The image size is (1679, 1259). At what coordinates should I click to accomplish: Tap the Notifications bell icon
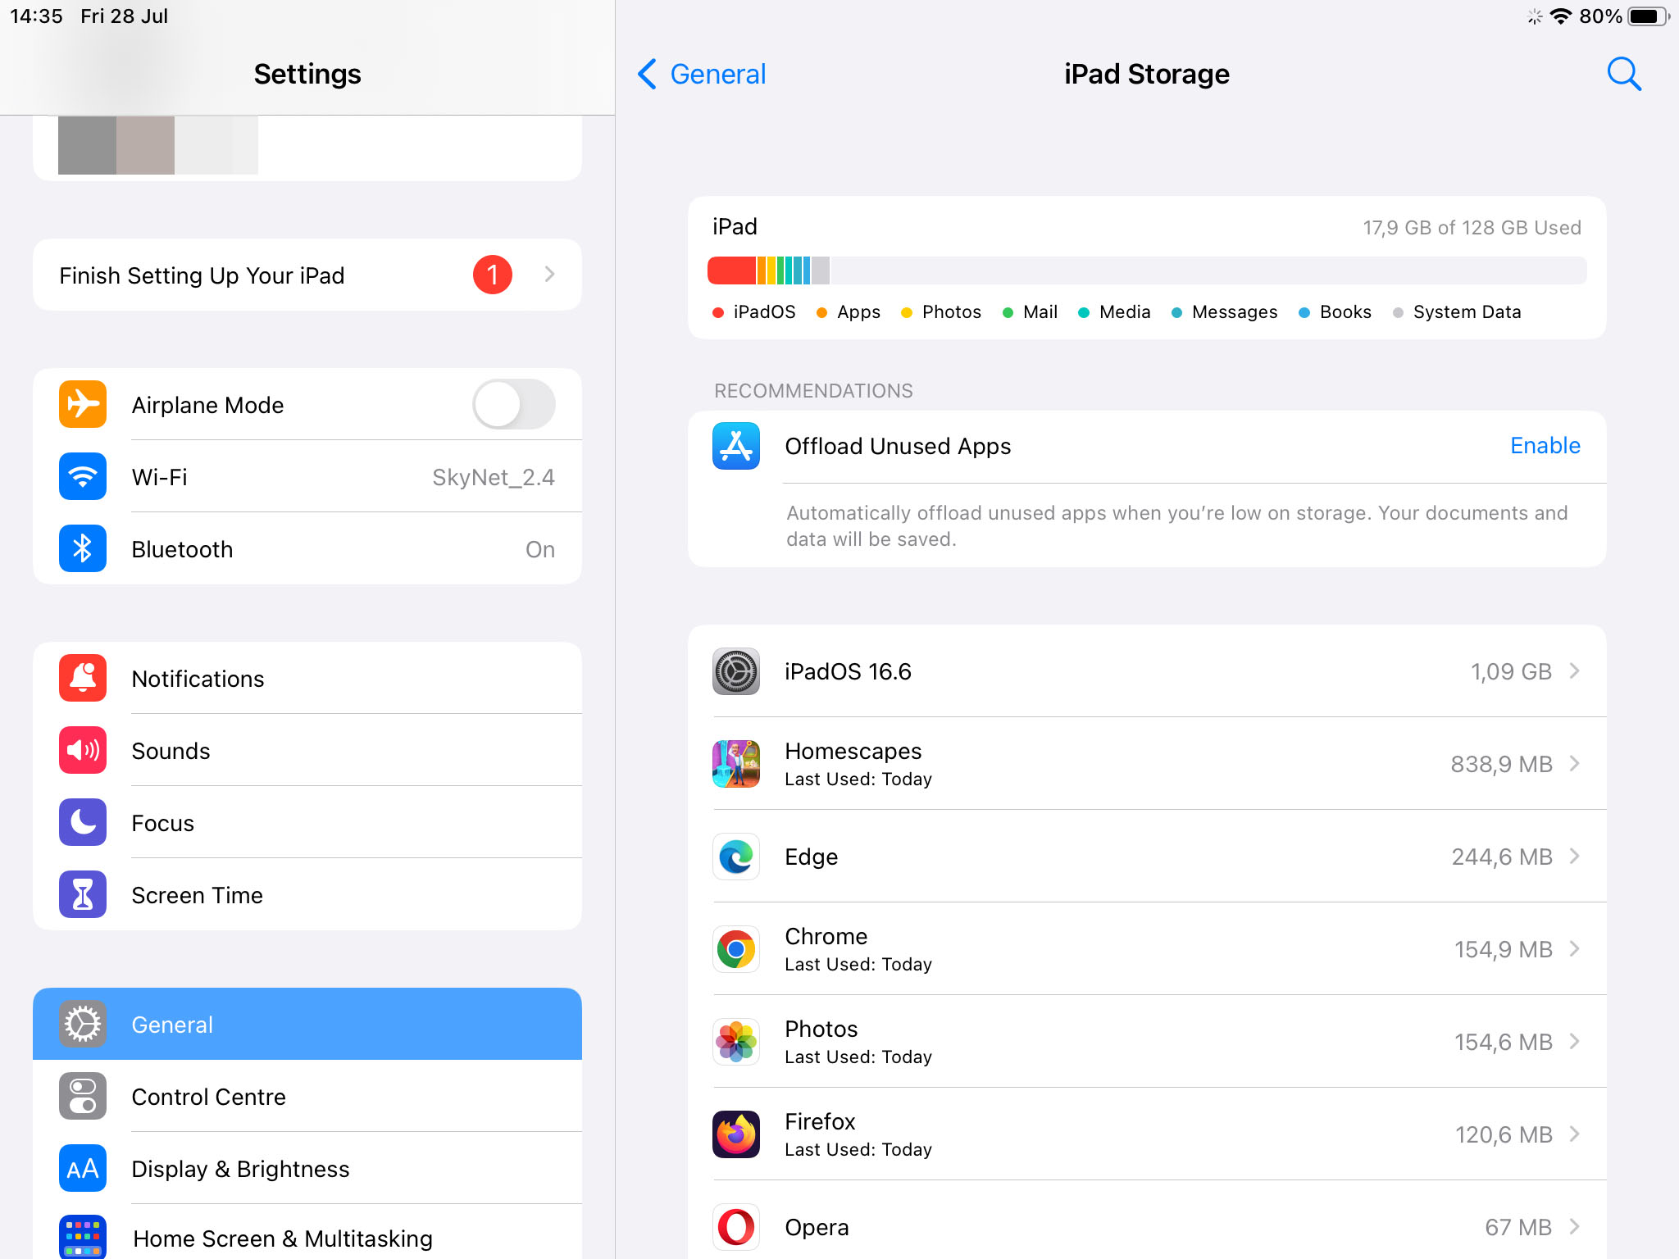tap(83, 678)
